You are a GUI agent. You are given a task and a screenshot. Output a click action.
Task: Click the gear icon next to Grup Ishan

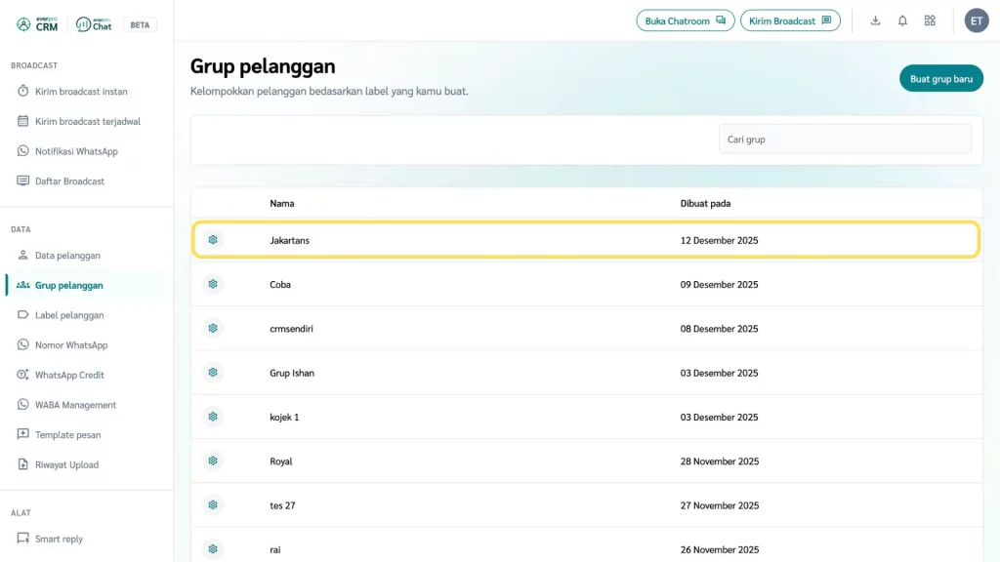pos(213,373)
